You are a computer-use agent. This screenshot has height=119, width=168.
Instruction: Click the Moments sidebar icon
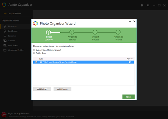tap(5, 26)
